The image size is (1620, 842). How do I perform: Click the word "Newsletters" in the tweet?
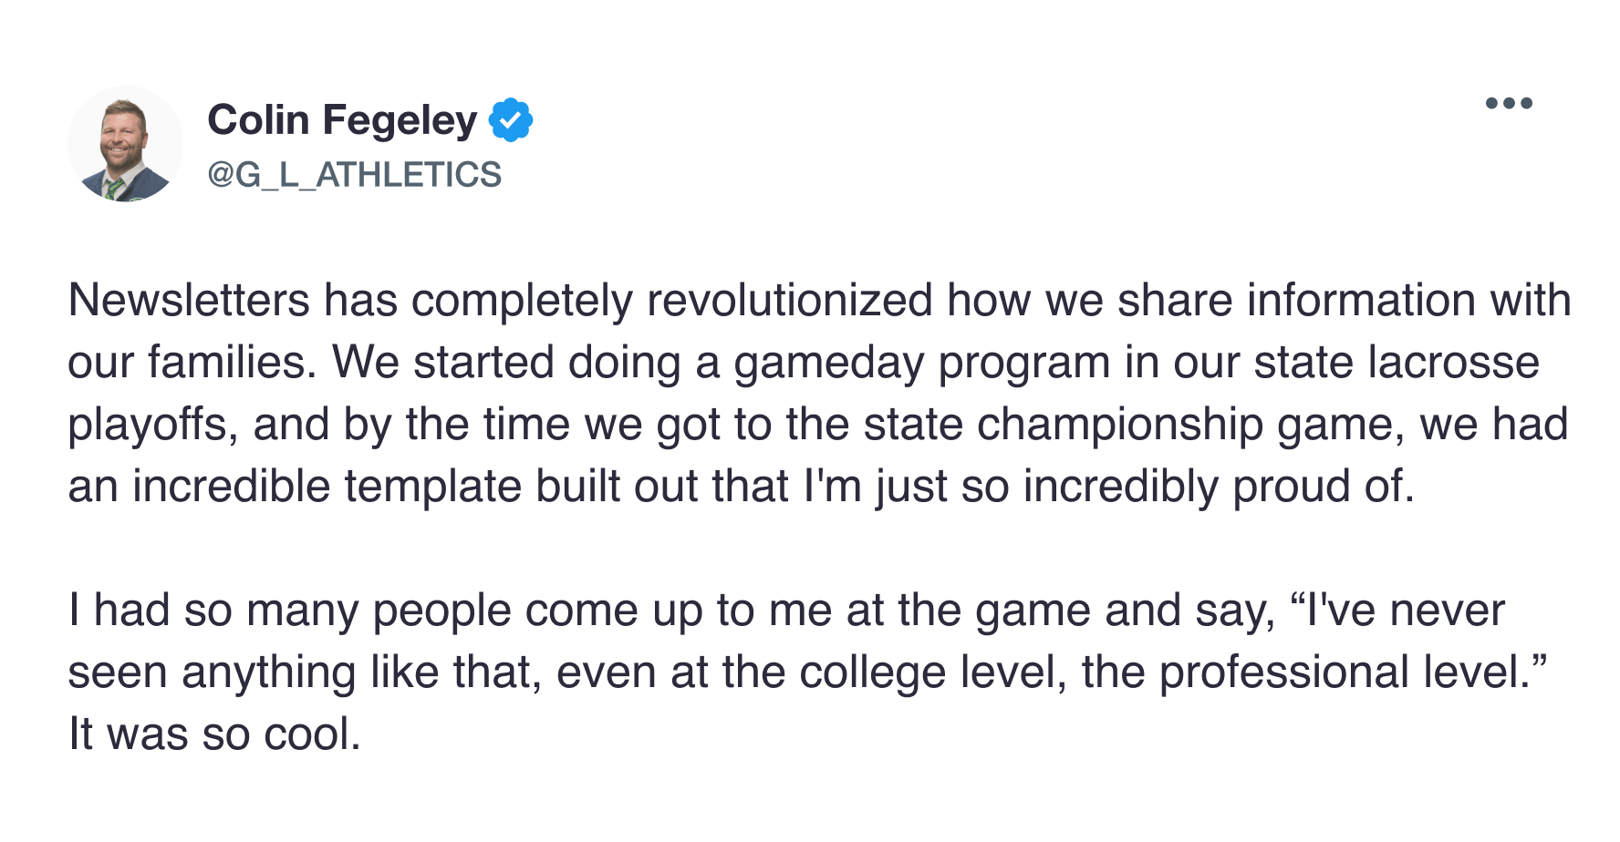pyautogui.click(x=189, y=301)
